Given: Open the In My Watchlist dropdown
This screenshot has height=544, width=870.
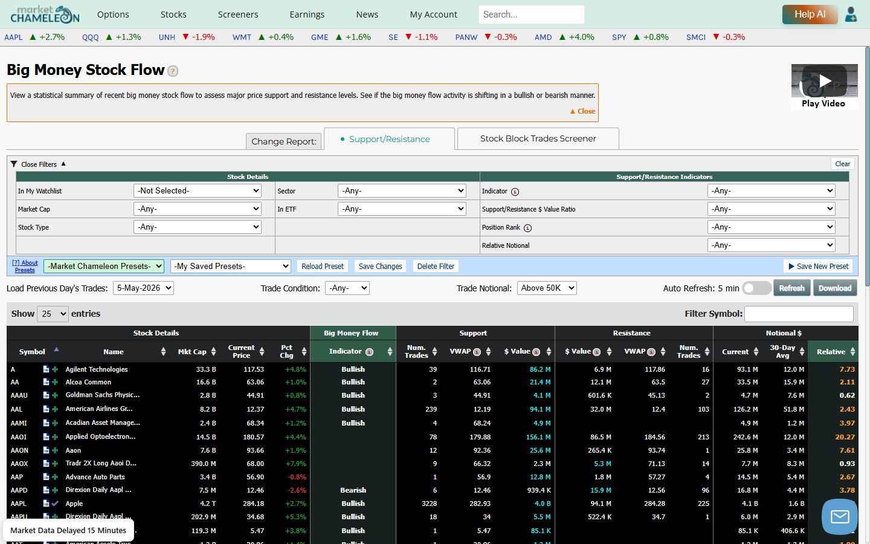Looking at the screenshot, I should tap(198, 190).
